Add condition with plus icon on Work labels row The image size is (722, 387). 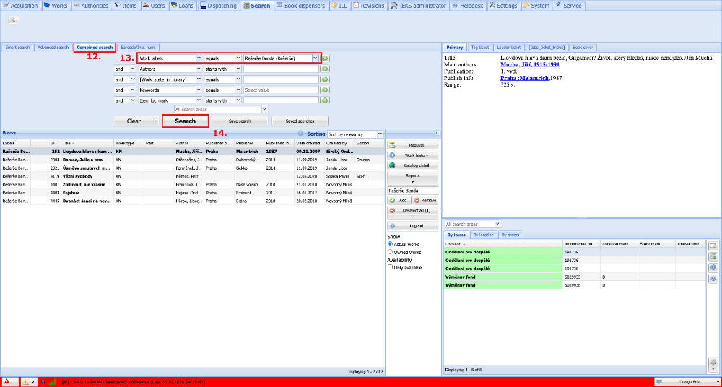coord(325,58)
